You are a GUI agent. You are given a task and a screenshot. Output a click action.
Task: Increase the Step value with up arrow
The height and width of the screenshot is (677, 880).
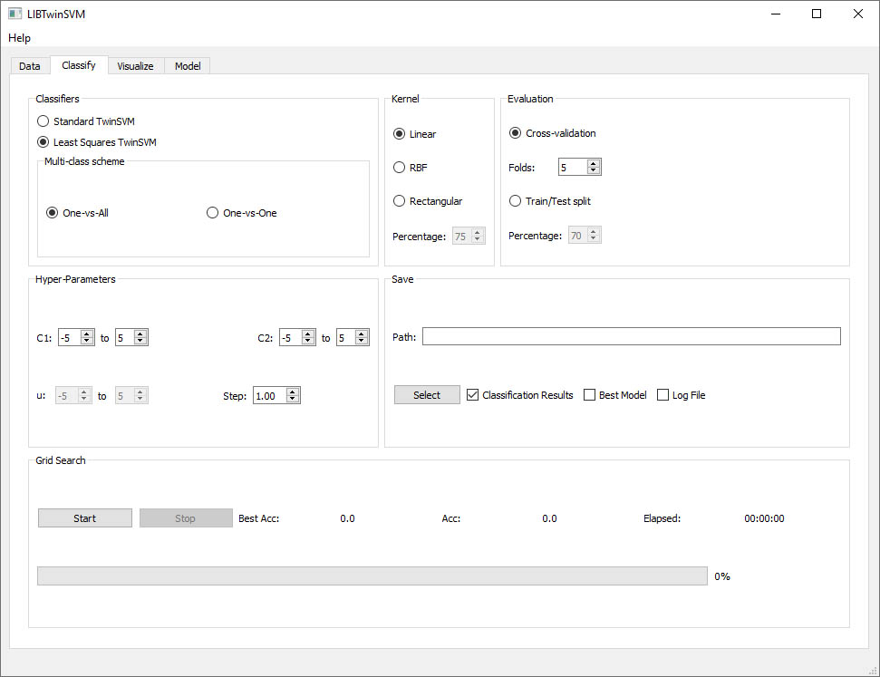pos(293,392)
